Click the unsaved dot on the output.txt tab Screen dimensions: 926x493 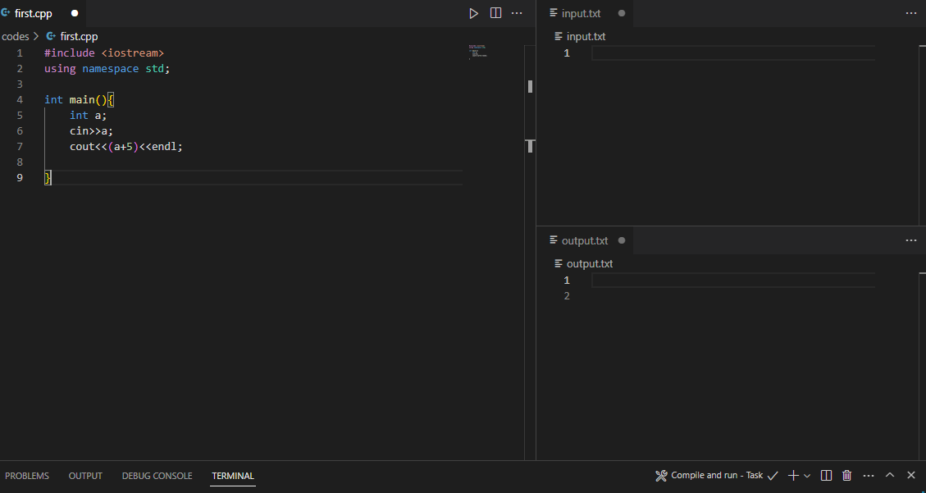click(621, 240)
